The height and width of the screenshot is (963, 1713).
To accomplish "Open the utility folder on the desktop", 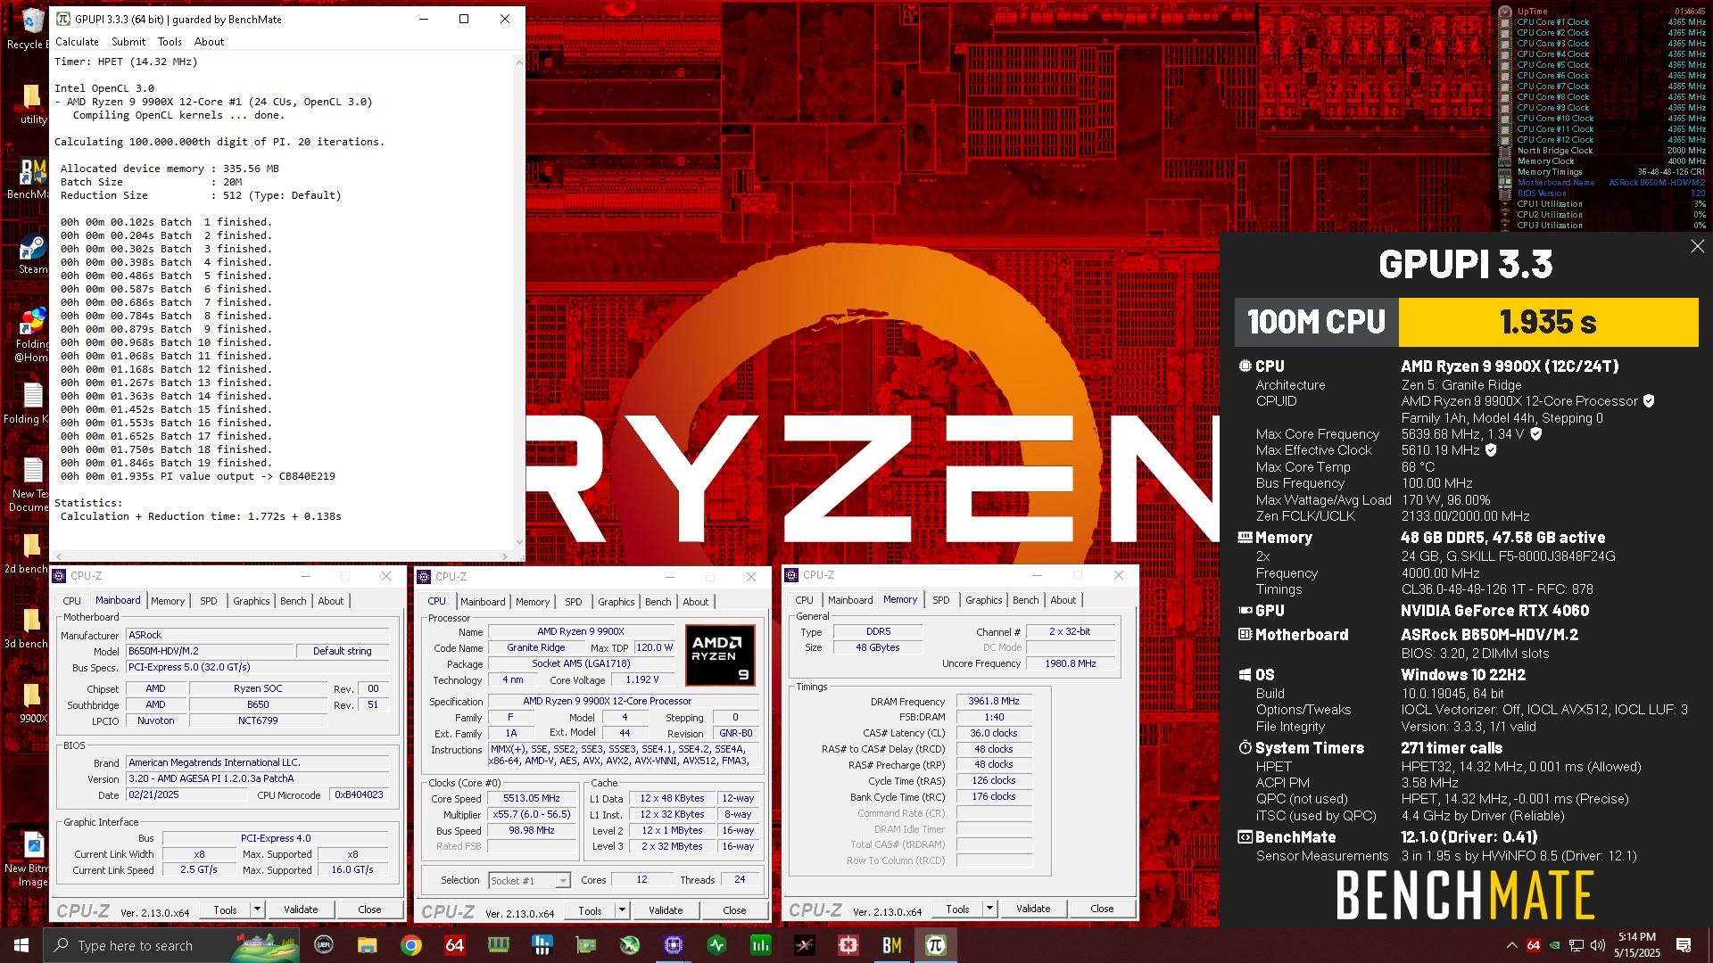I will pos(32,104).
